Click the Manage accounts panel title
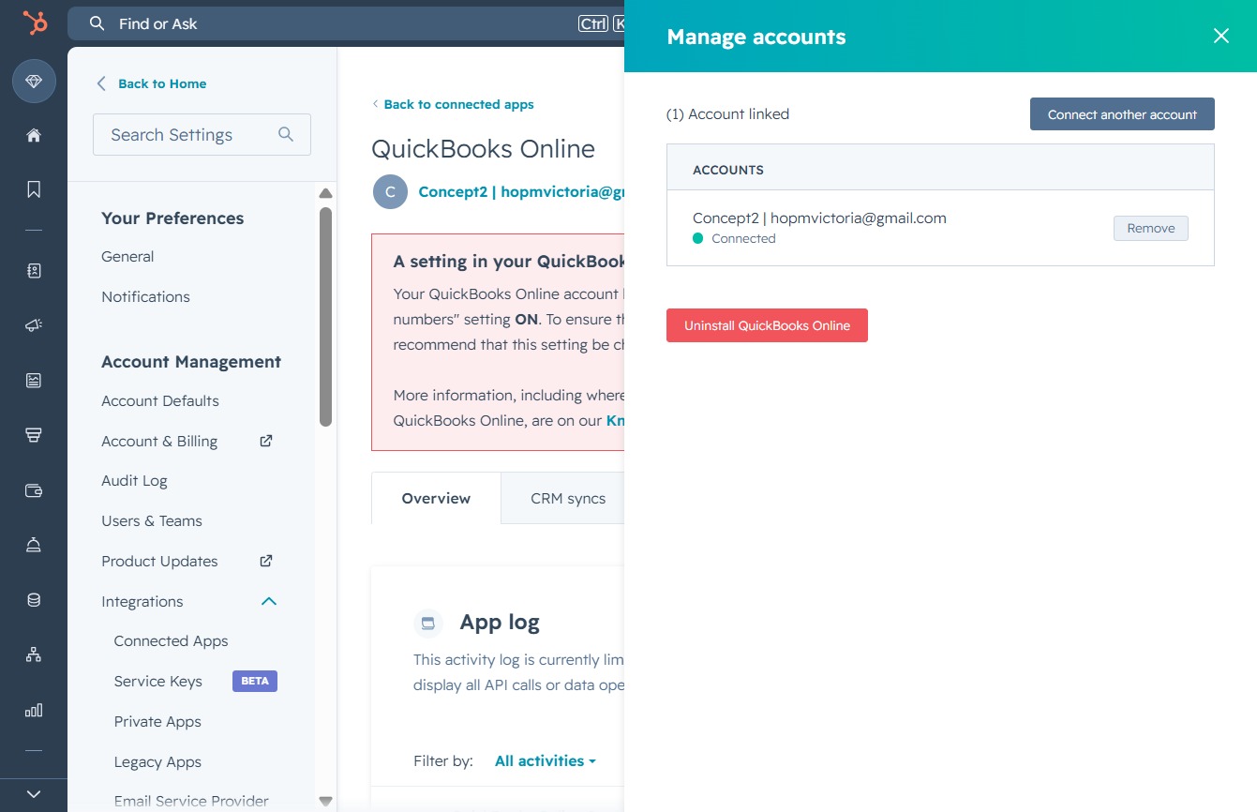The image size is (1257, 812). coord(756,37)
